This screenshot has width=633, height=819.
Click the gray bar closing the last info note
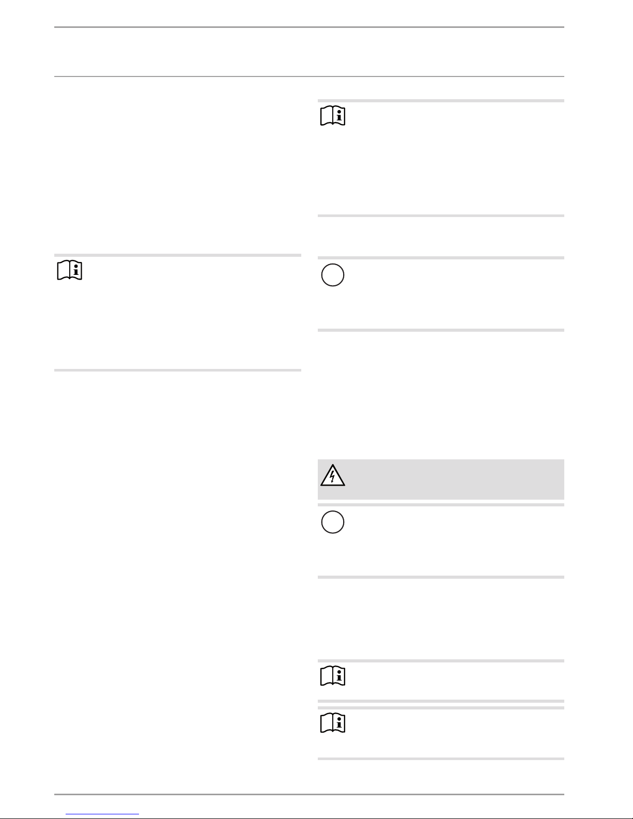(441, 759)
